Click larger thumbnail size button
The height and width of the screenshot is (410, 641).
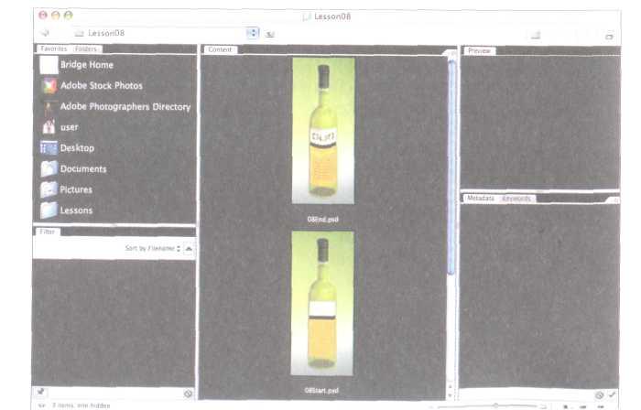[x=543, y=406]
